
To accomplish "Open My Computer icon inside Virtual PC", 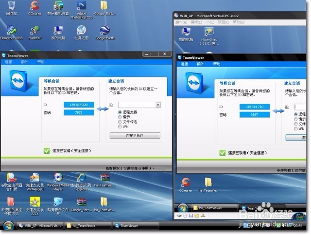I will (x=186, y=34).
